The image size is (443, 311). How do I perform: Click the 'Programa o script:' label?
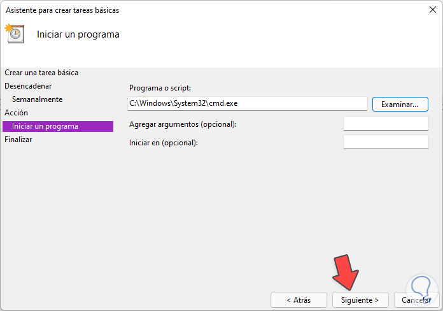[160, 88]
